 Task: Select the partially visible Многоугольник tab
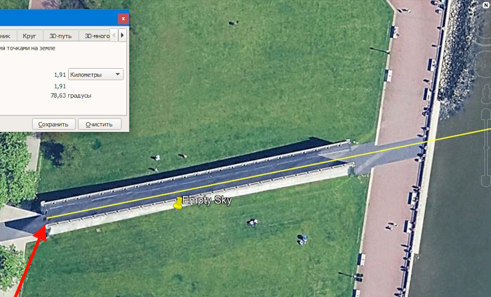[7, 36]
